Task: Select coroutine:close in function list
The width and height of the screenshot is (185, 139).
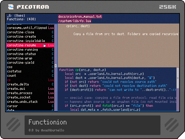Action: pos(30,32)
